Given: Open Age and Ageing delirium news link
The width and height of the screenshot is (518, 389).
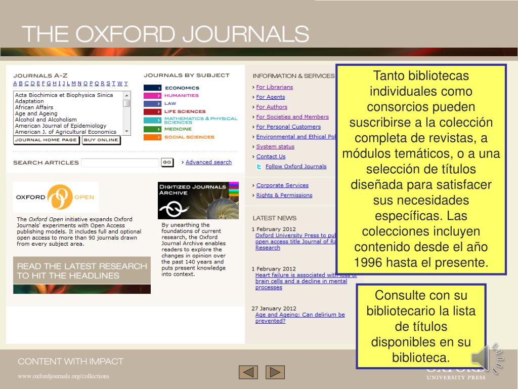Looking at the screenshot, I should click(x=300, y=318).
